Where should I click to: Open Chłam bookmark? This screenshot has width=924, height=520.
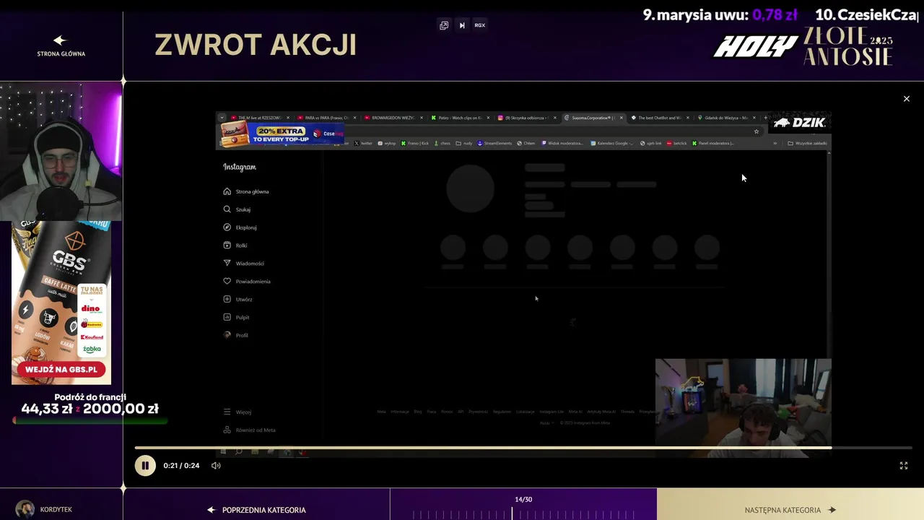[526, 143]
